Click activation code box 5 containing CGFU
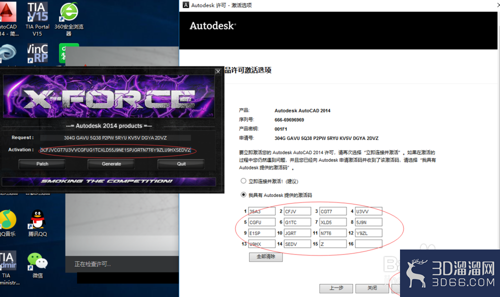This screenshot has width=500, height=297. tap(262, 222)
